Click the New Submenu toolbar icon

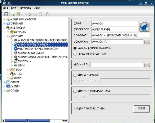pyautogui.click(x=18, y=14)
